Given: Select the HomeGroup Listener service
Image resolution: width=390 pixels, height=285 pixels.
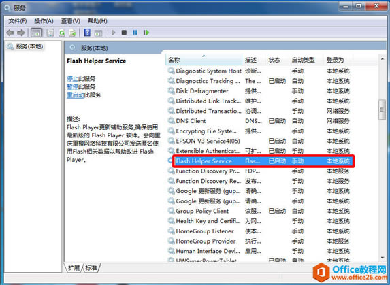Looking at the screenshot, I should tap(260, 231).
